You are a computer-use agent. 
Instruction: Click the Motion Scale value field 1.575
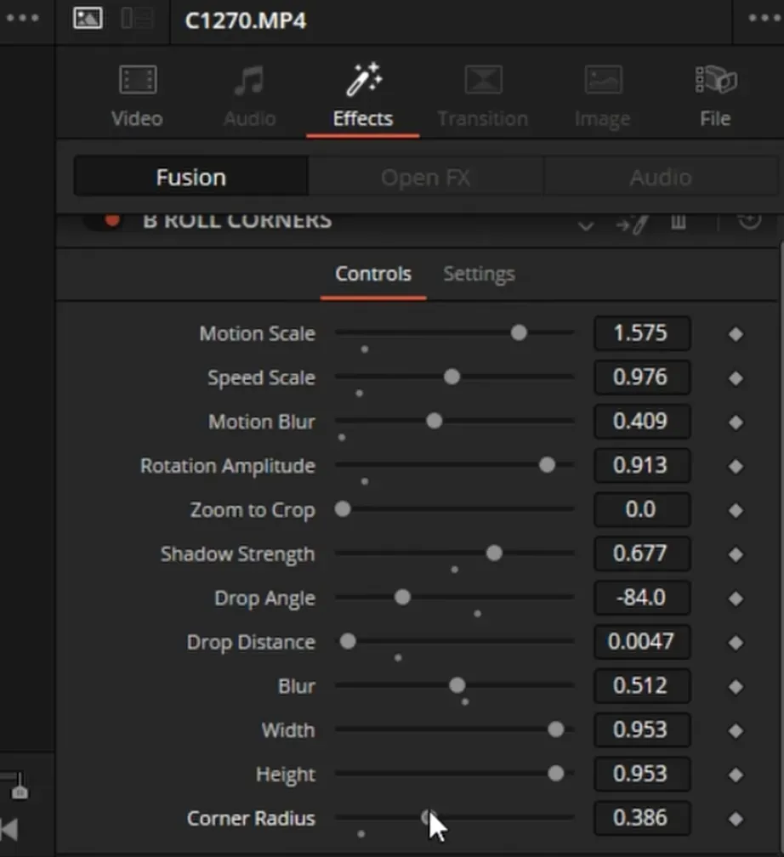pyautogui.click(x=641, y=333)
